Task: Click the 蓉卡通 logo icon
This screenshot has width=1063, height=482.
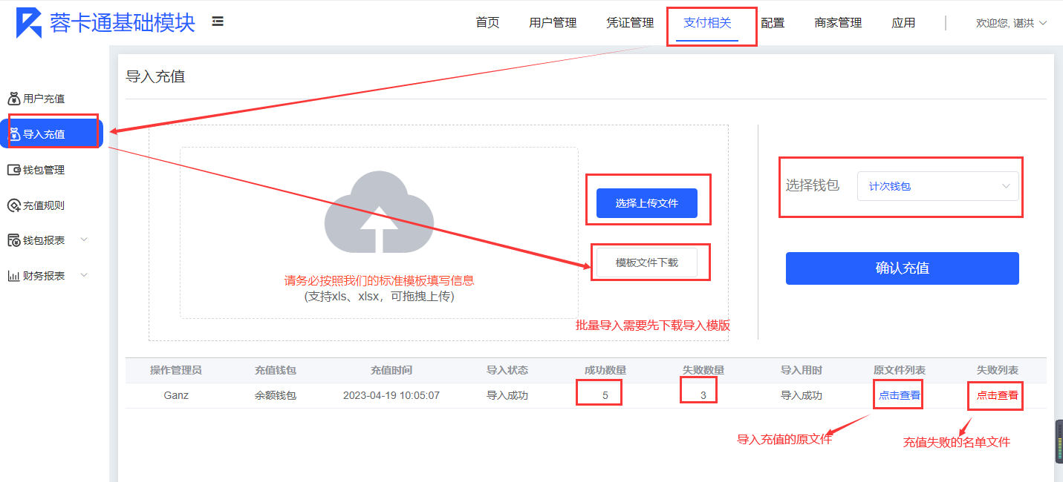Action: 29,23
